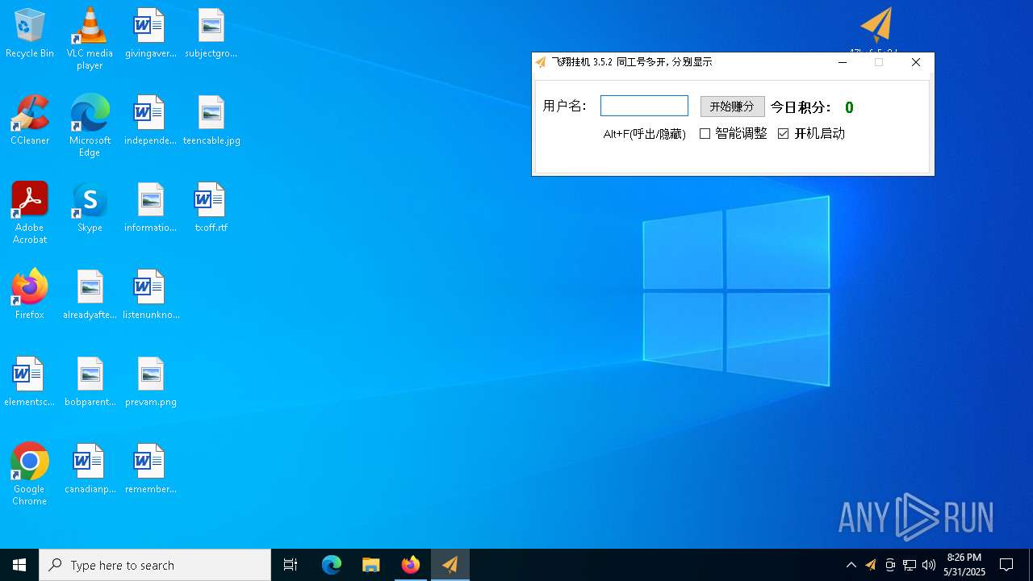Select the informatio image file icon
Viewport: 1033px width, 581px height.
(150, 207)
